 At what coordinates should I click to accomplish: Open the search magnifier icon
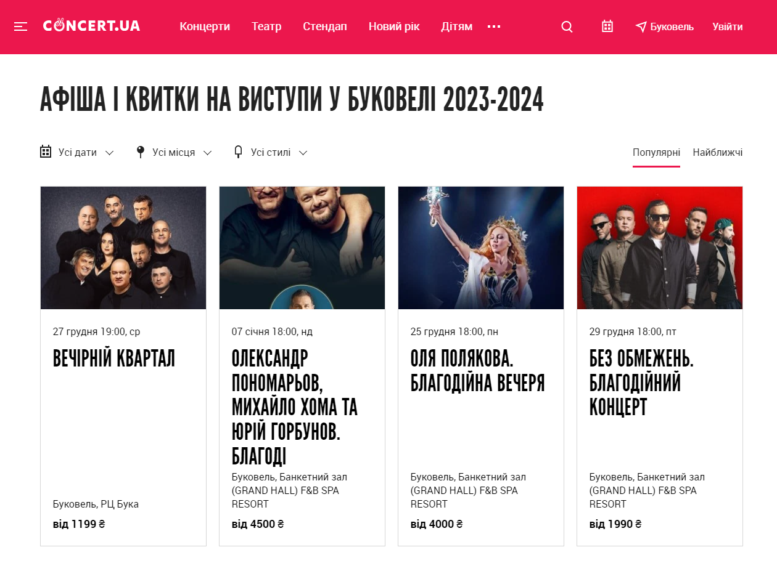tap(567, 26)
